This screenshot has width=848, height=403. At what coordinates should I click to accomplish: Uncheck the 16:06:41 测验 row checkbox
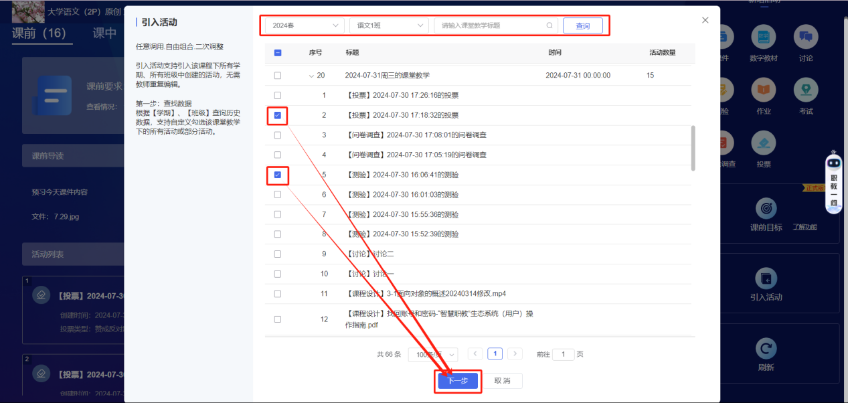(x=278, y=175)
